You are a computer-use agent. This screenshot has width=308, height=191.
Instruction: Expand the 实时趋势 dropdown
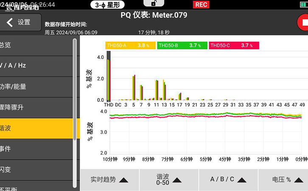coord(109,180)
